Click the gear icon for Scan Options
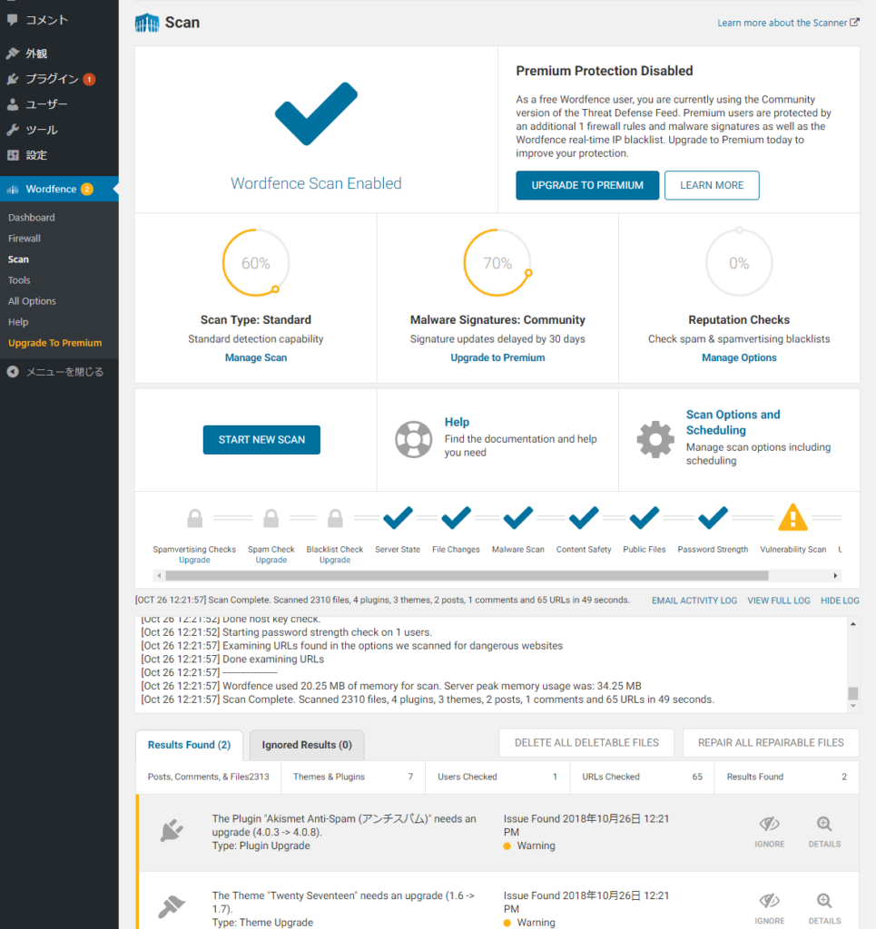876x929 pixels. pos(655,439)
